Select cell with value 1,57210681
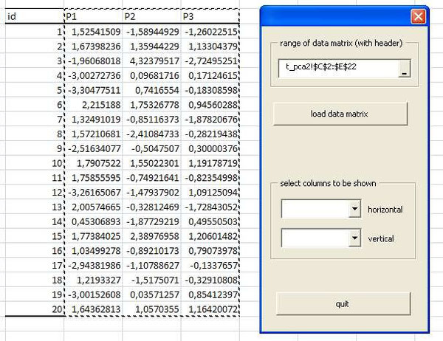The width and height of the screenshot is (443, 341). point(93,134)
